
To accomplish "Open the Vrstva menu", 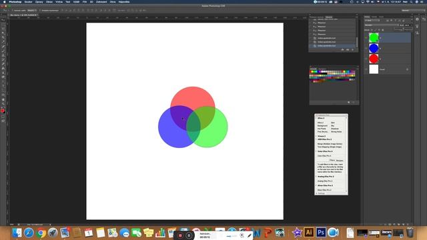I will pos(59,2).
